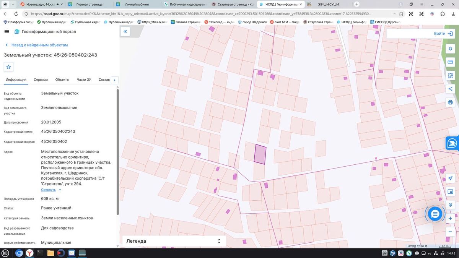The height and width of the screenshot is (258, 459).
Task: Click the highlighted land plot on the map
Action: 260,154
